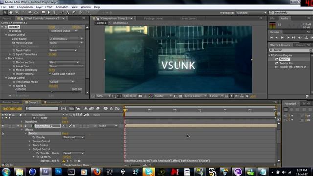This screenshot has width=313, height=176.
Task: Click the Draft 3D icon in timeline
Action: (78, 109)
